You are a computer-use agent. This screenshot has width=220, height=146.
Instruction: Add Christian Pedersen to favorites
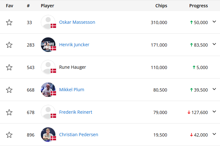tap(9, 135)
